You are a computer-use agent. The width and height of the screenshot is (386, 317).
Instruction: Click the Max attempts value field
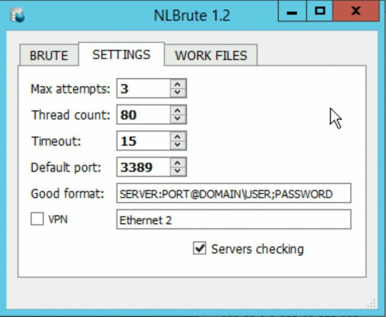tap(143, 89)
